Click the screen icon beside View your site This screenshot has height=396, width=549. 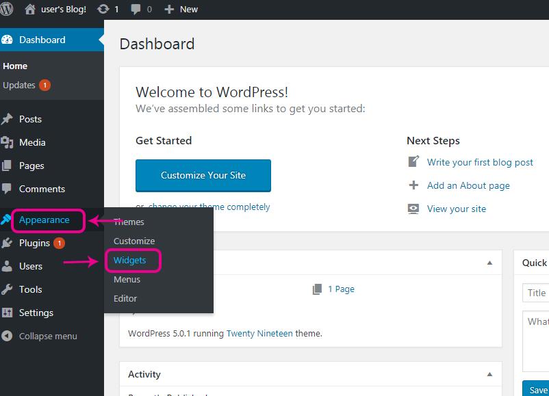pyautogui.click(x=413, y=209)
